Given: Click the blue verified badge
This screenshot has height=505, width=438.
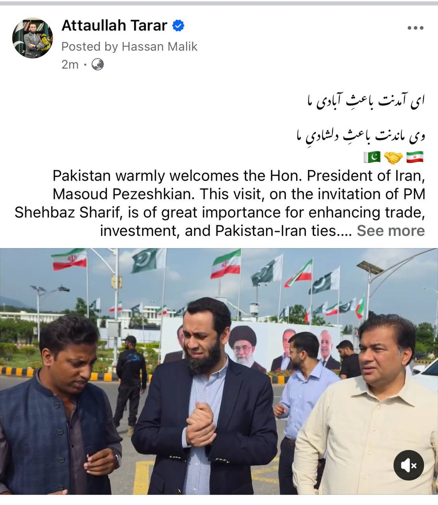Looking at the screenshot, I should point(178,26).
